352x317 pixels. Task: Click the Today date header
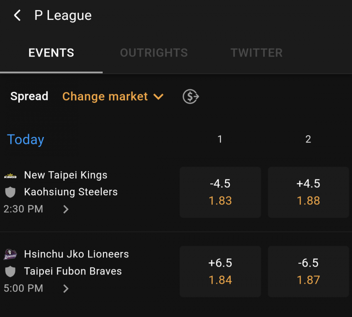pyautogui.click(x=25, y=139)
